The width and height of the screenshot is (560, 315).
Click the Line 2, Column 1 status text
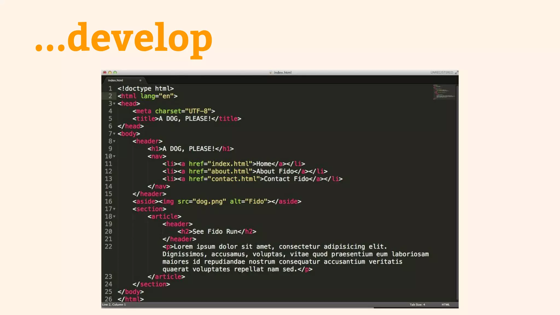[x=114, y=305]
